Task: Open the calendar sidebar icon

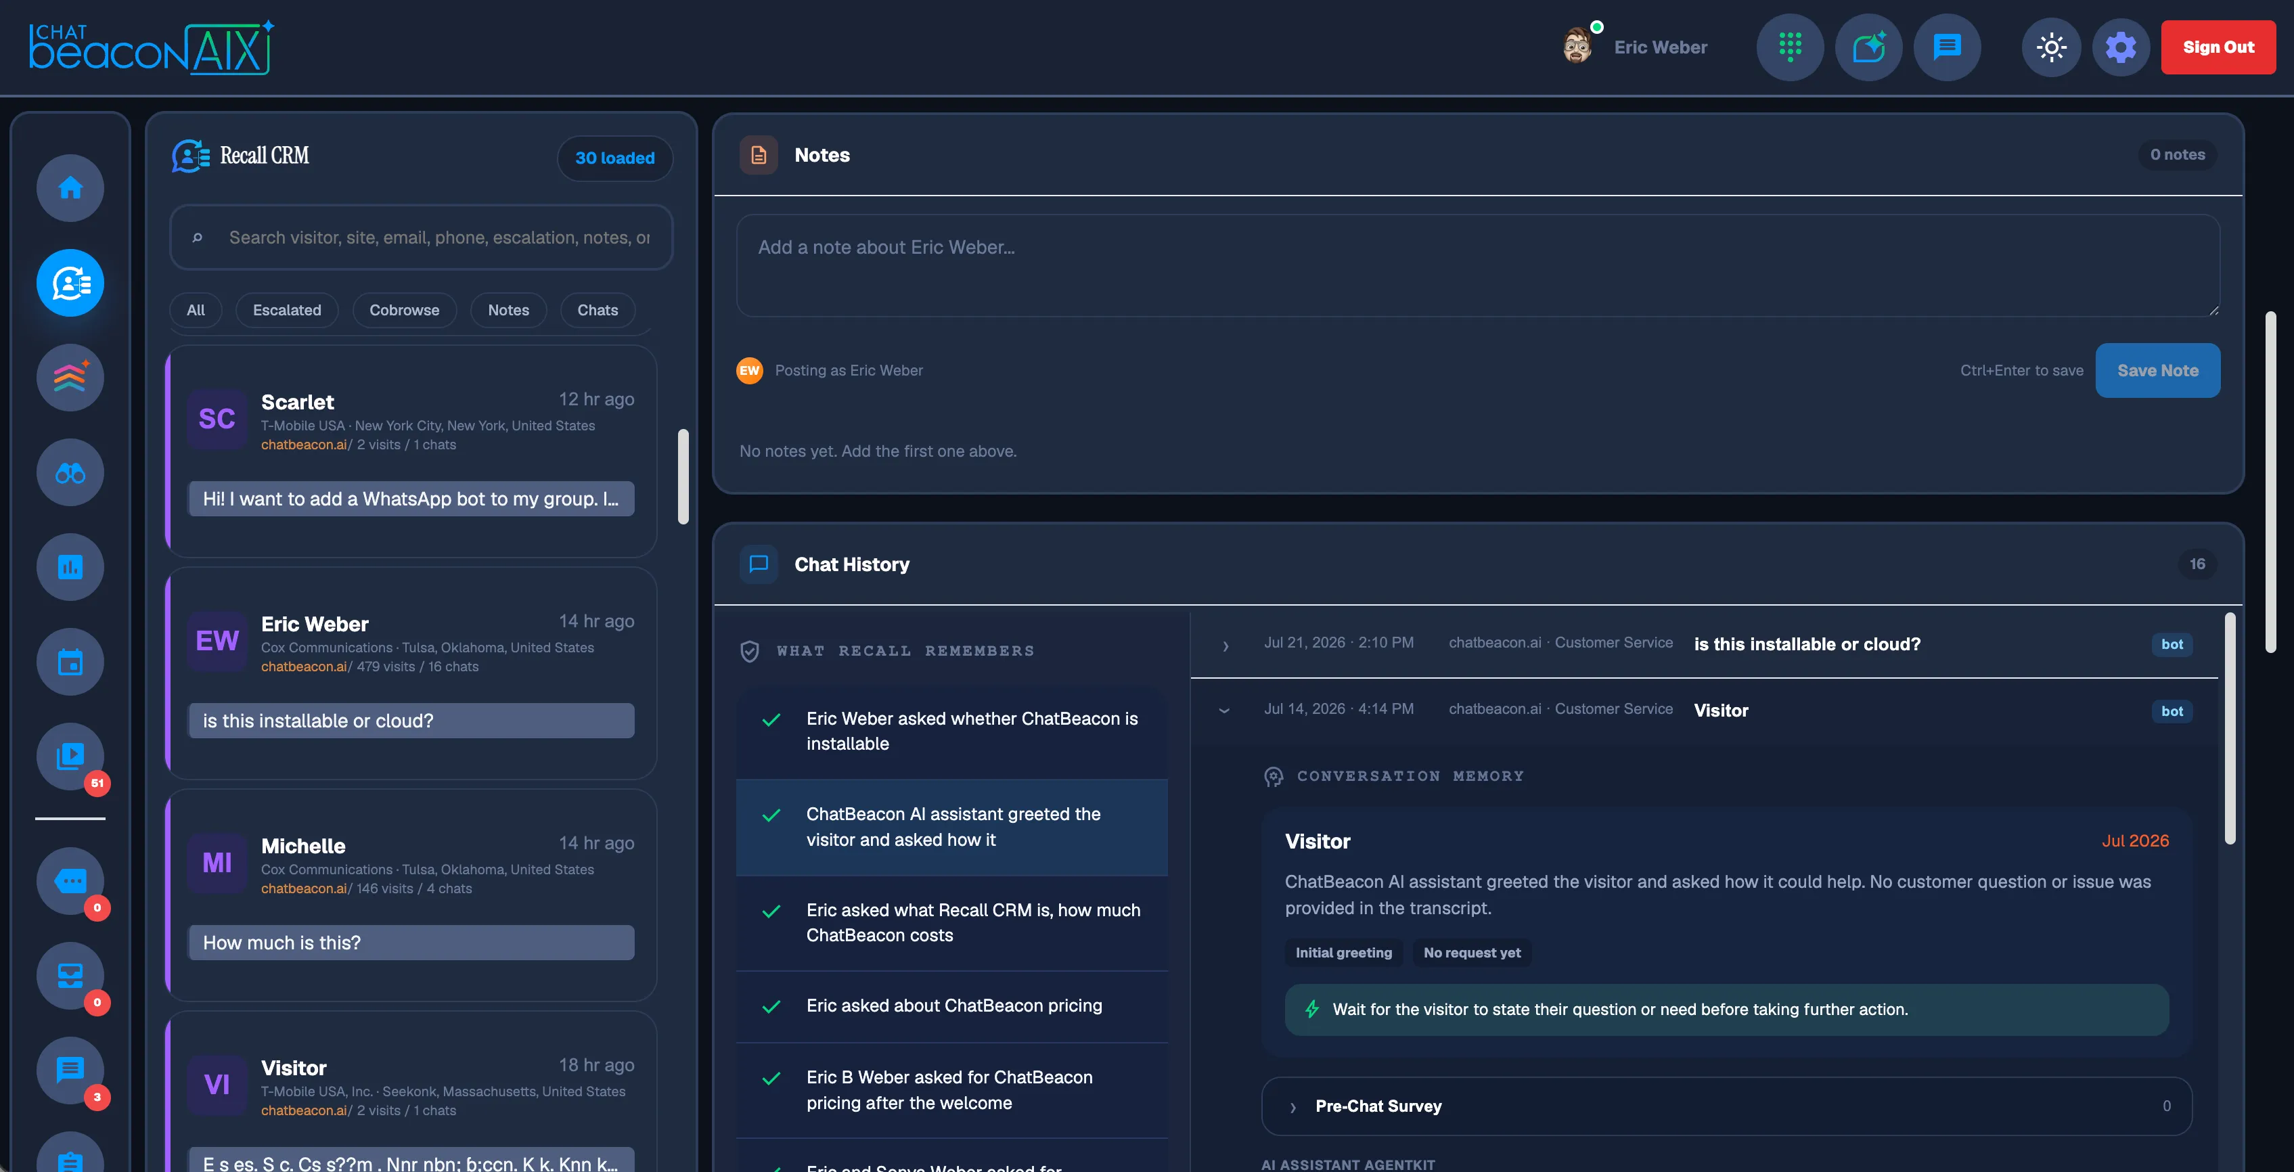Action: coord(70,662)
